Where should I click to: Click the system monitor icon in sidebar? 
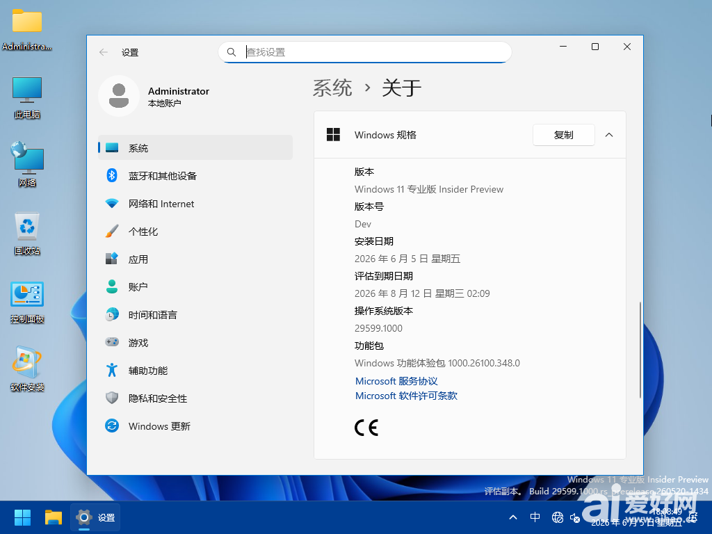click(112, 147)
